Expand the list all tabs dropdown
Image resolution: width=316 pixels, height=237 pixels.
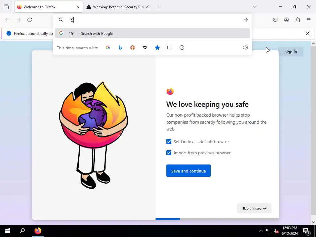pos(255,7)
